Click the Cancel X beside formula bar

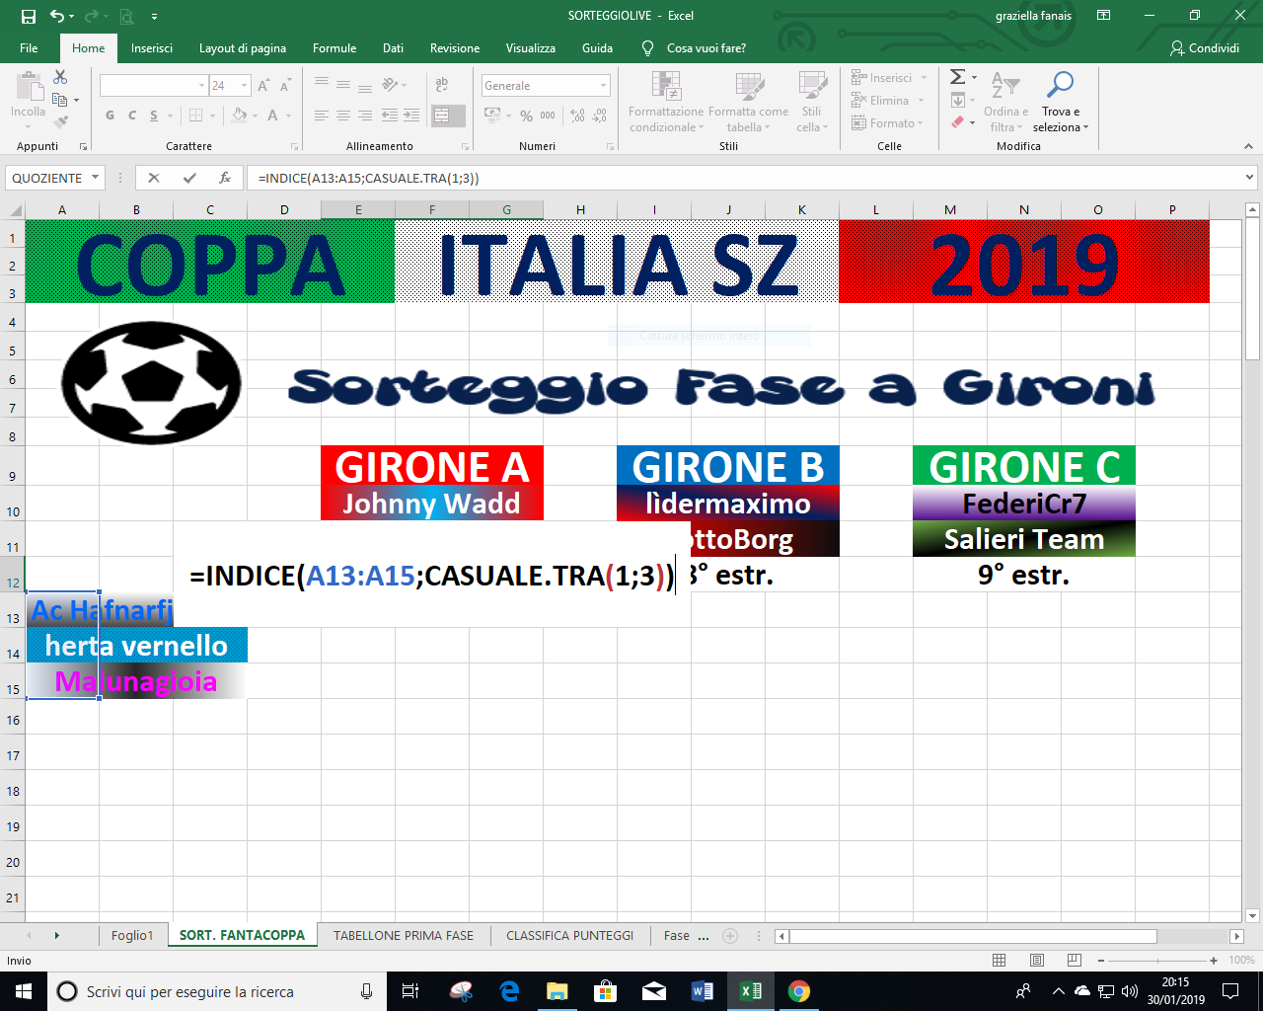154,178
